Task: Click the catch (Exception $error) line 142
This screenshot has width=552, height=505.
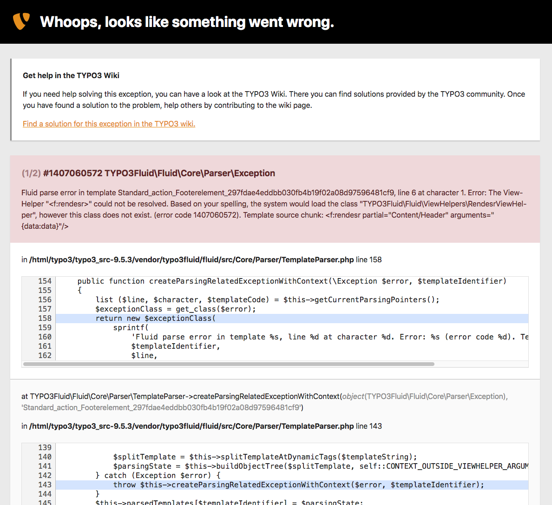Action: coord(158,475)
